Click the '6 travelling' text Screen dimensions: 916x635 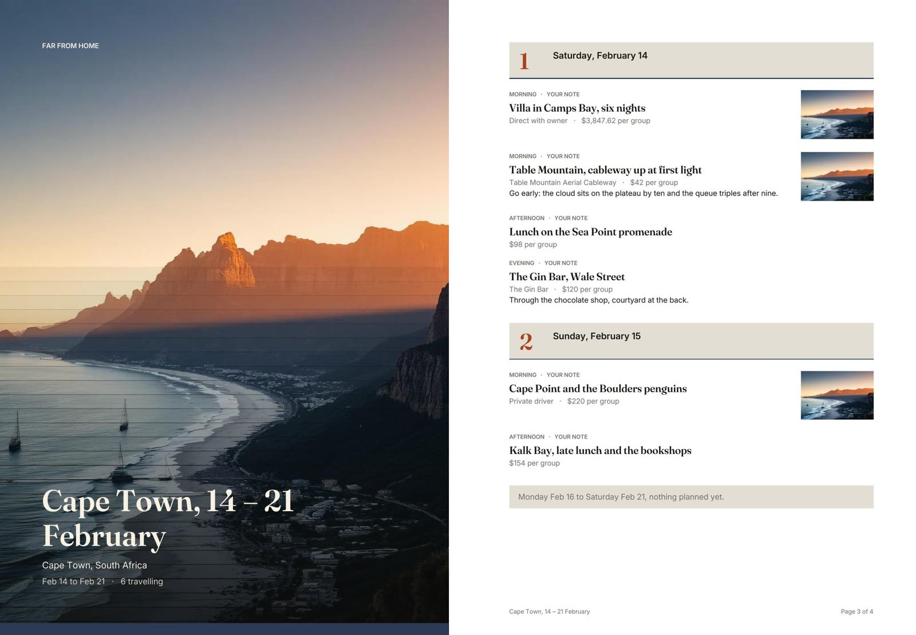142,581
